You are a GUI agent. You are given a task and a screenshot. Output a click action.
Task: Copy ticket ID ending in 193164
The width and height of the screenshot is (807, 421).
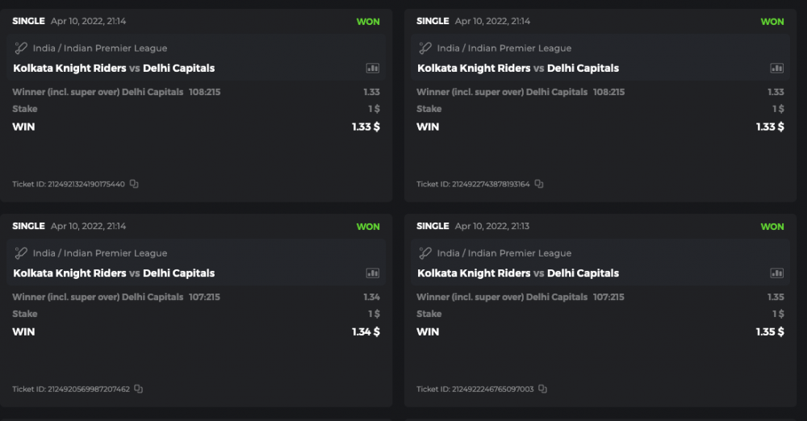point(538,184)
